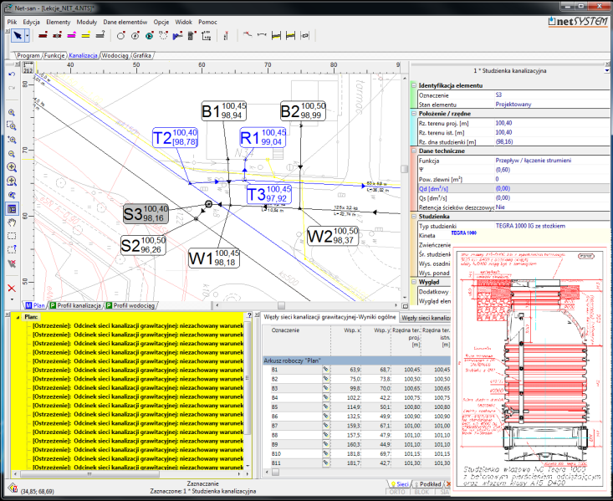This screenshot has width=613, height=501.
Task: Open the Profil wodociąg sheet tab
Action: [x=130, y=305]
